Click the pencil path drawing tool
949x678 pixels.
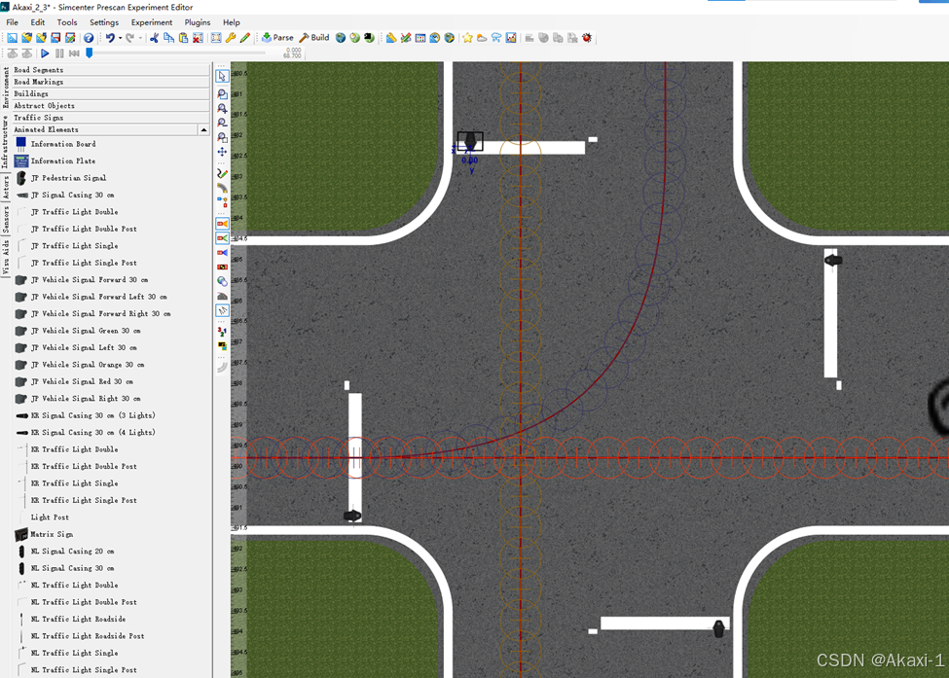coord(222,173)
